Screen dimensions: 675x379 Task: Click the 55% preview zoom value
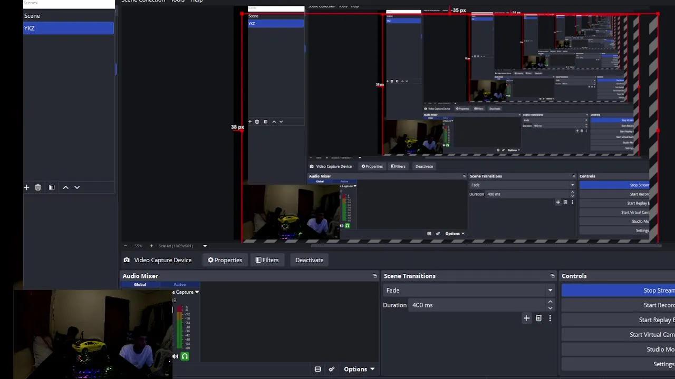pyautogui.click(x=138, y=246)
